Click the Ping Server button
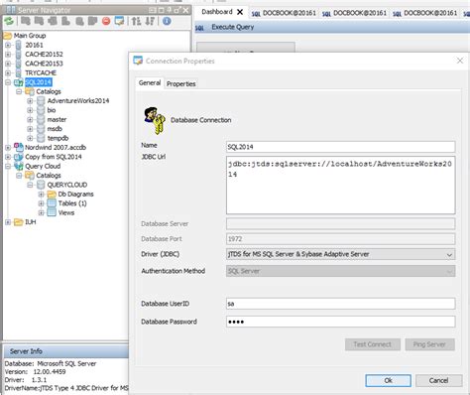 click(x=429, y=344)
